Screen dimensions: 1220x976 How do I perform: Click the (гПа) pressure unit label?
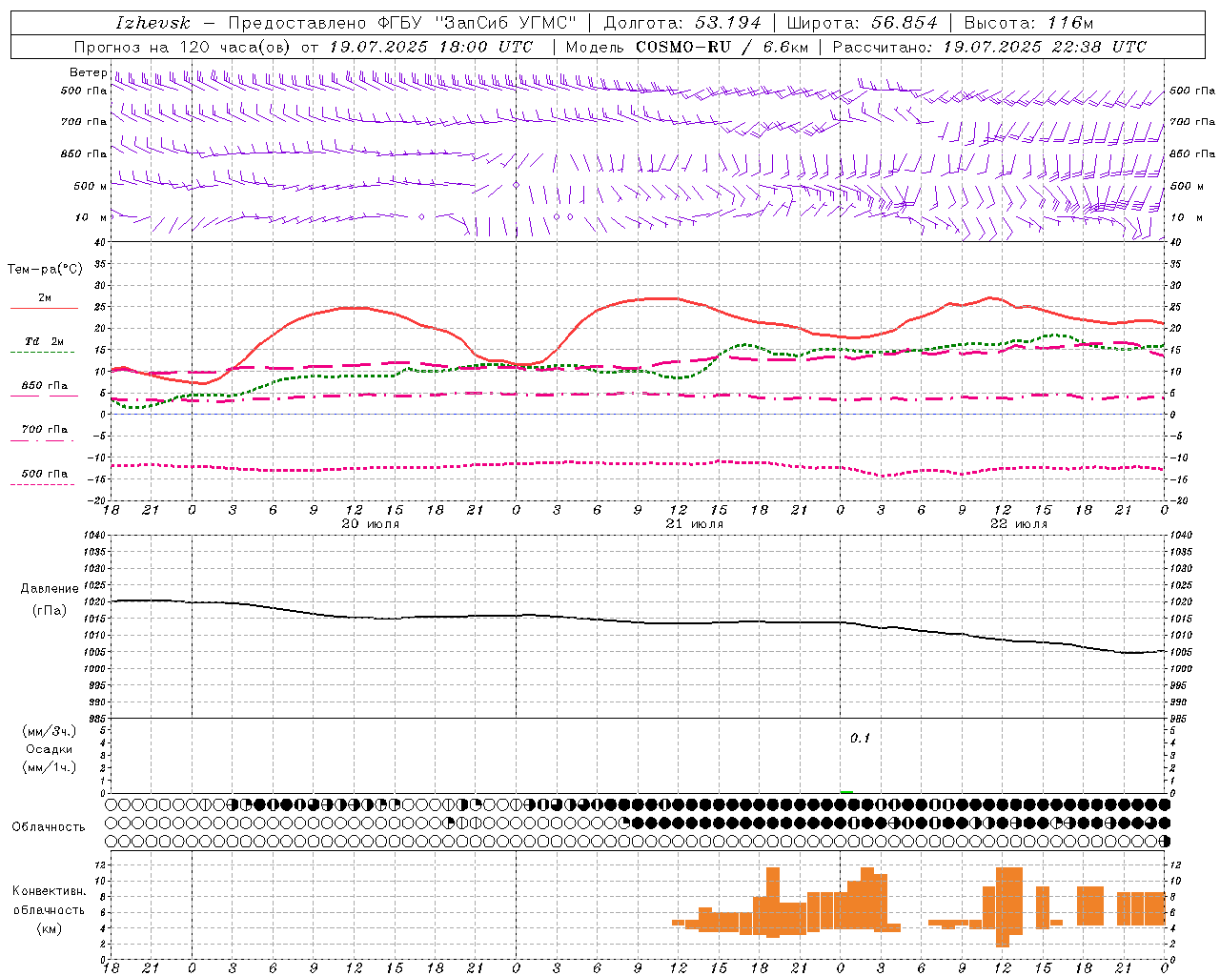click(50, 610)
